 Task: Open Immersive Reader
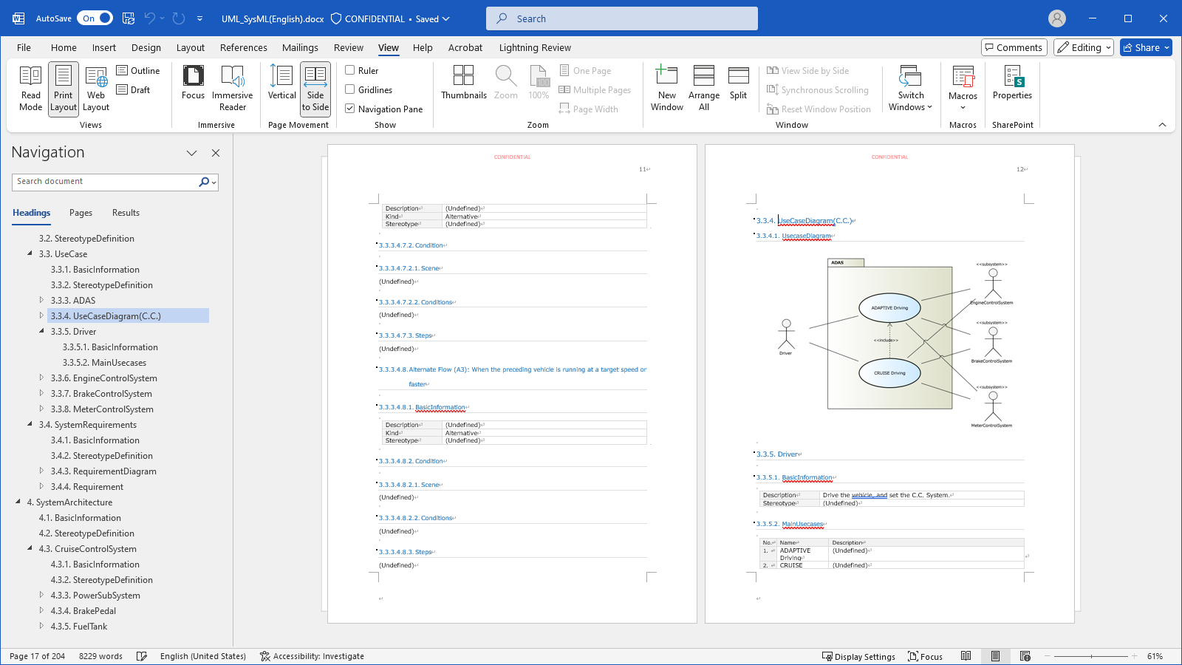[232, 88]
